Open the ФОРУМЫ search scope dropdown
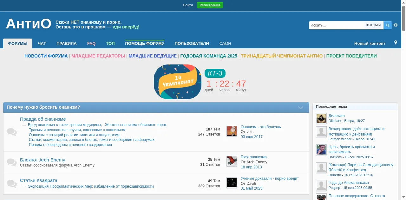406x200 pixels. tap(373, 25)
